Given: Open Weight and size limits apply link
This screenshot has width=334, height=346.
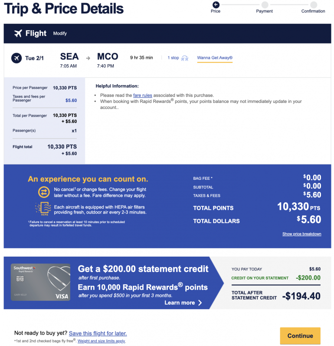Looking at the screenshot, I should click(101, 341).
